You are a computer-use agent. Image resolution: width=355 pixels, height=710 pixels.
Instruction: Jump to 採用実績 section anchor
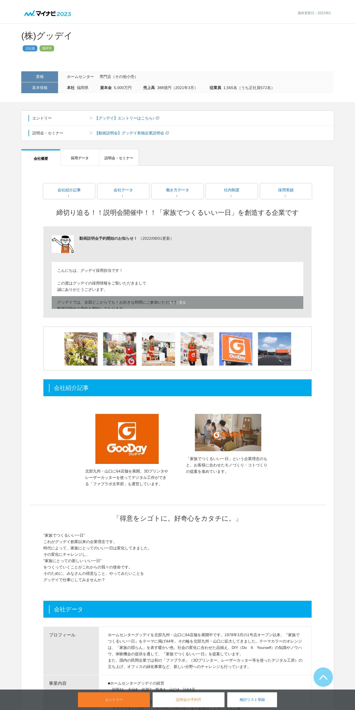(286, 191)
